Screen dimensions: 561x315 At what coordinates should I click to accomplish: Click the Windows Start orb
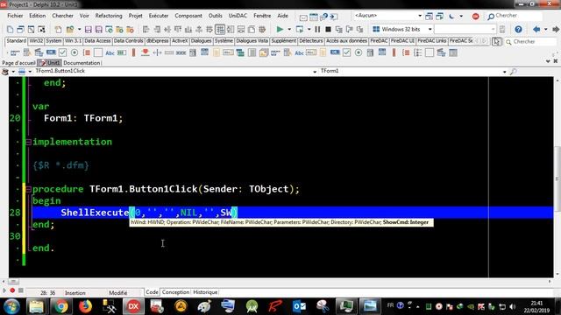(x=11, y=306)
